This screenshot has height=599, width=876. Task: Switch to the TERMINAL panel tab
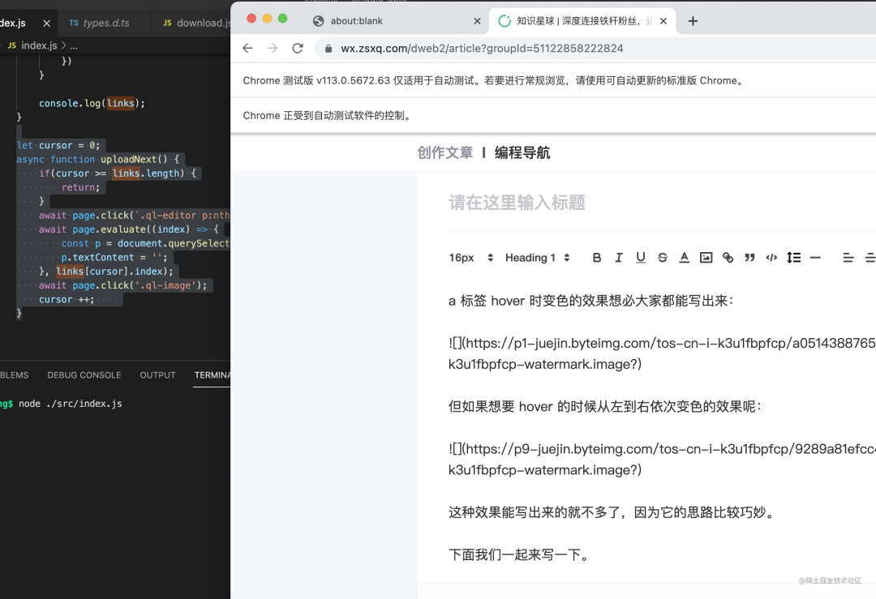212,375
